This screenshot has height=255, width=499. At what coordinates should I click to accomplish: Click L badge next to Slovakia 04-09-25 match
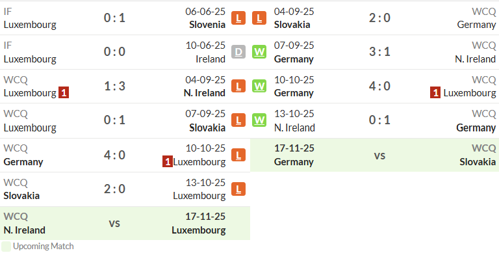point(259,18)
